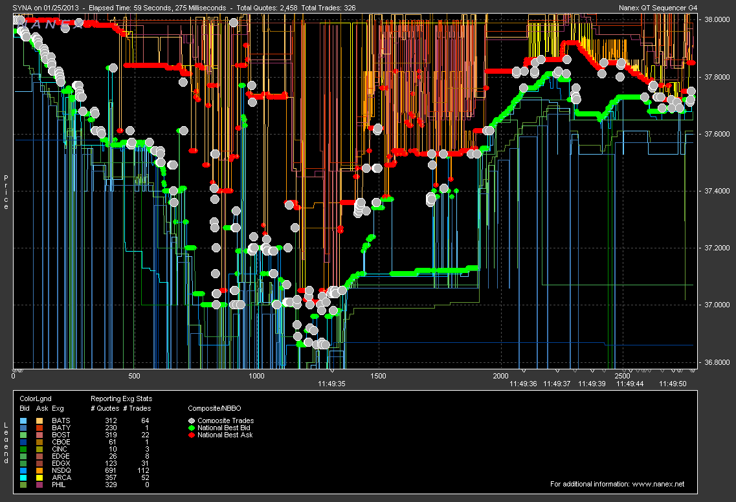The height and width of the screenshot is (502, 736).
Task: Click the BATY exchange name in legend
Action: 61,428
